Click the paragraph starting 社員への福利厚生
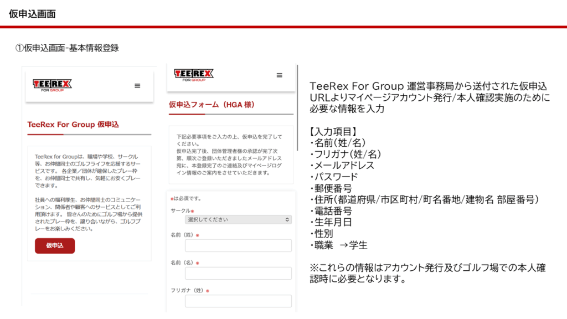 coord(89,214)
